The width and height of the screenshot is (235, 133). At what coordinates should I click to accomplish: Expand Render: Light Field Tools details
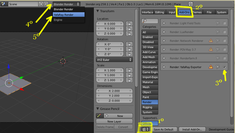(x=164, y=23)
